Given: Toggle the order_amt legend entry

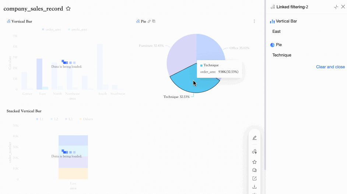Looking at the screenshot, I should click(x=51, y=30).
